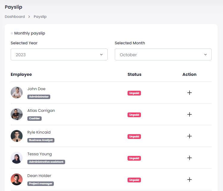Click the plus action for Tessa Young

click(x=189, y=158)
